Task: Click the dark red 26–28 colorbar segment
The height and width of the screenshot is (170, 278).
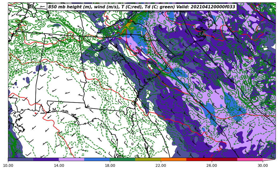Action: point(224,159)
